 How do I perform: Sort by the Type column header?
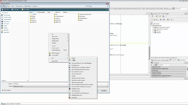click(51, 12)
